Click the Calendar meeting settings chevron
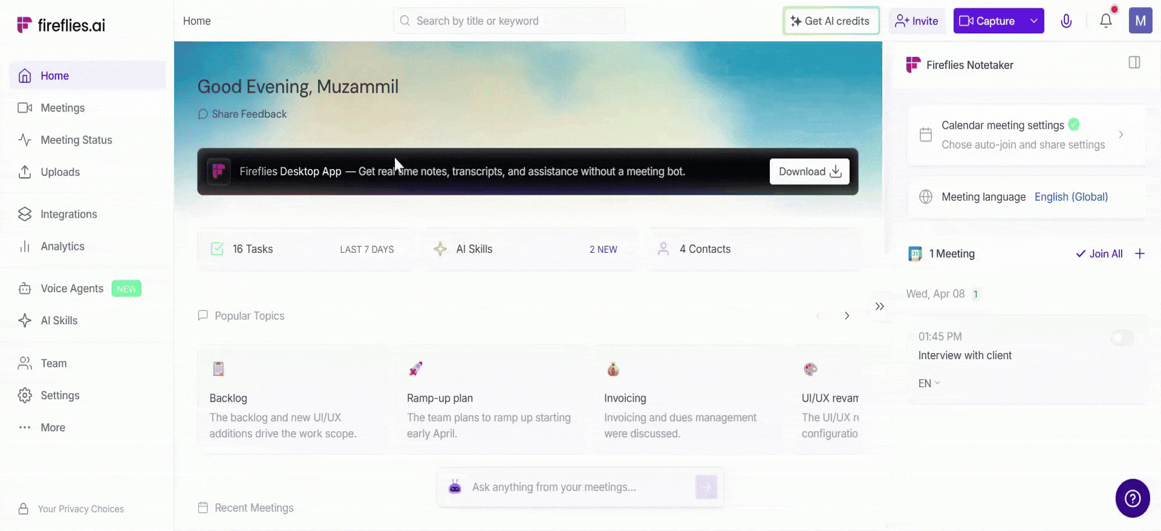Screen dimensions: 1161x531 click(1121, 135)
